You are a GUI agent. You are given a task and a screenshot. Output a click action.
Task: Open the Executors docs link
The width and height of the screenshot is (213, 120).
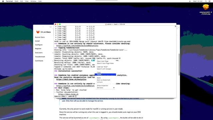point(39,53)
